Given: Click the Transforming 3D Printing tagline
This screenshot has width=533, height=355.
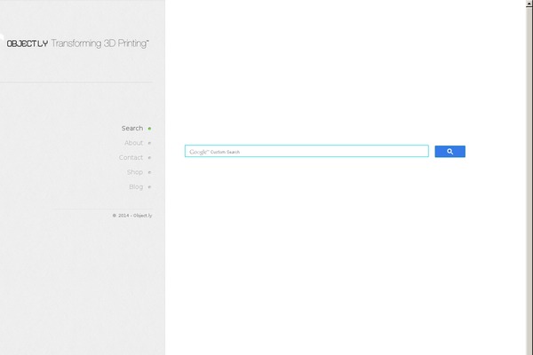Looking at the screenshot, I should [99, 43].
